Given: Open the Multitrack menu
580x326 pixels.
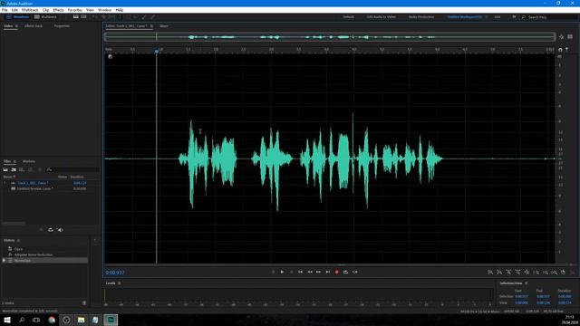Looking at the screenshot, I should 30,10.
